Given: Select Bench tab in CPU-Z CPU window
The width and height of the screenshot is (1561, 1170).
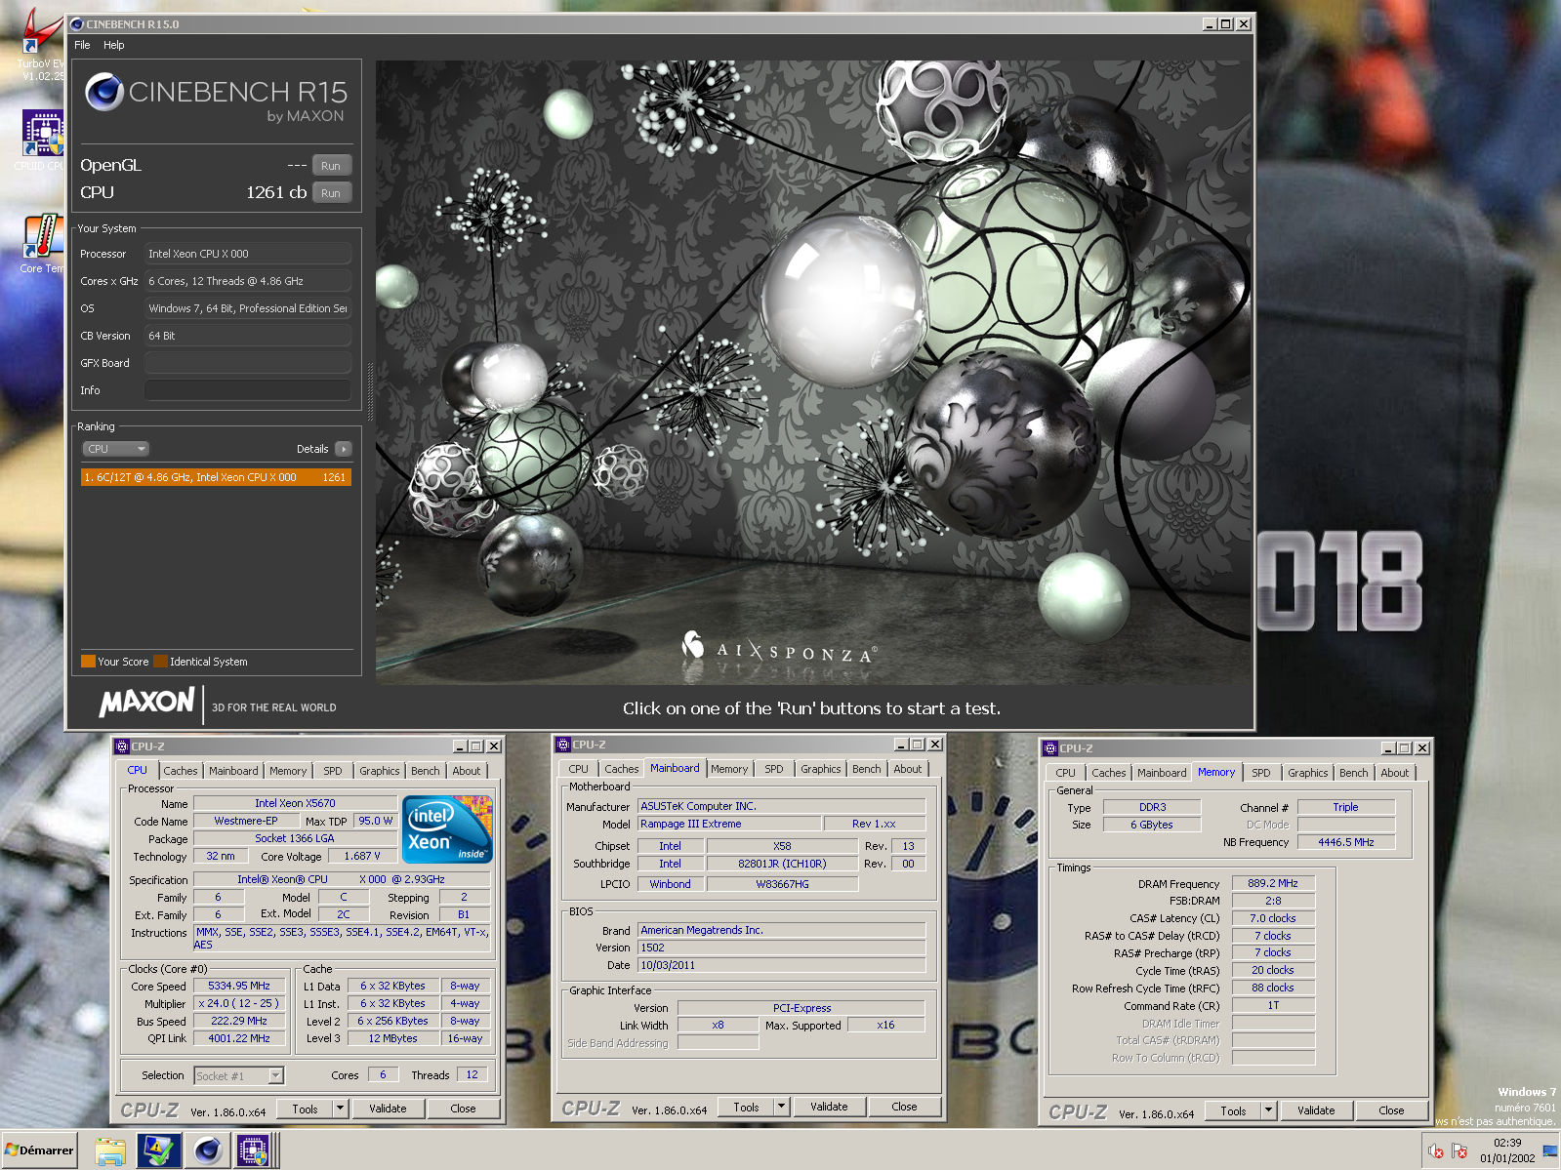Looking at the screenshot, I should pyautogui.click(x=425, y=771).
